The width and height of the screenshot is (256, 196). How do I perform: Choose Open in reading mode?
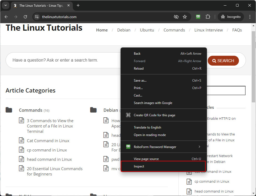tap(164, 135)
